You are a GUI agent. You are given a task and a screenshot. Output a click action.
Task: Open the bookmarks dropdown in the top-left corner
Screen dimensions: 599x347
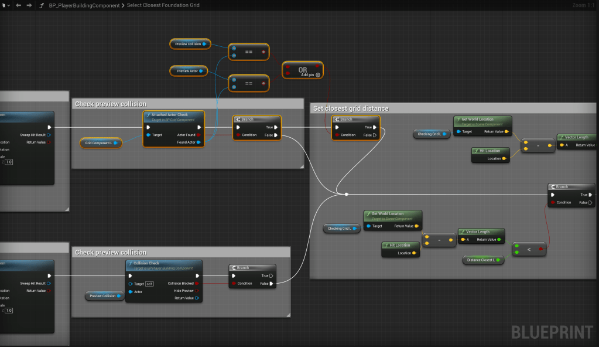click(x=5, y=5)
